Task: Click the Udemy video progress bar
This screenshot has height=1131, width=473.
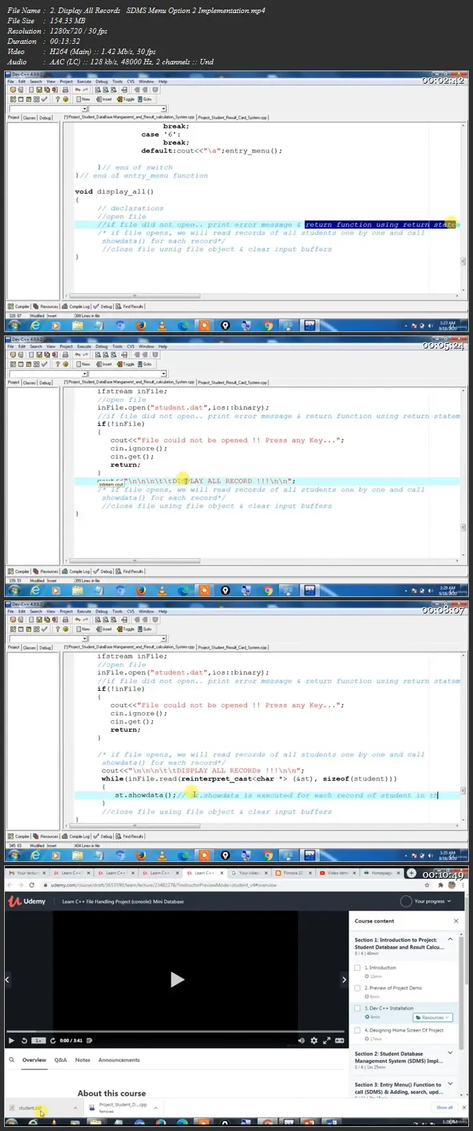Action: (177, 1031)
